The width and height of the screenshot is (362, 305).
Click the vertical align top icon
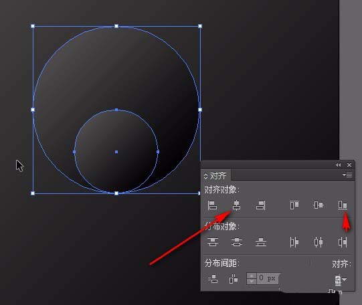tap(294, 205)
